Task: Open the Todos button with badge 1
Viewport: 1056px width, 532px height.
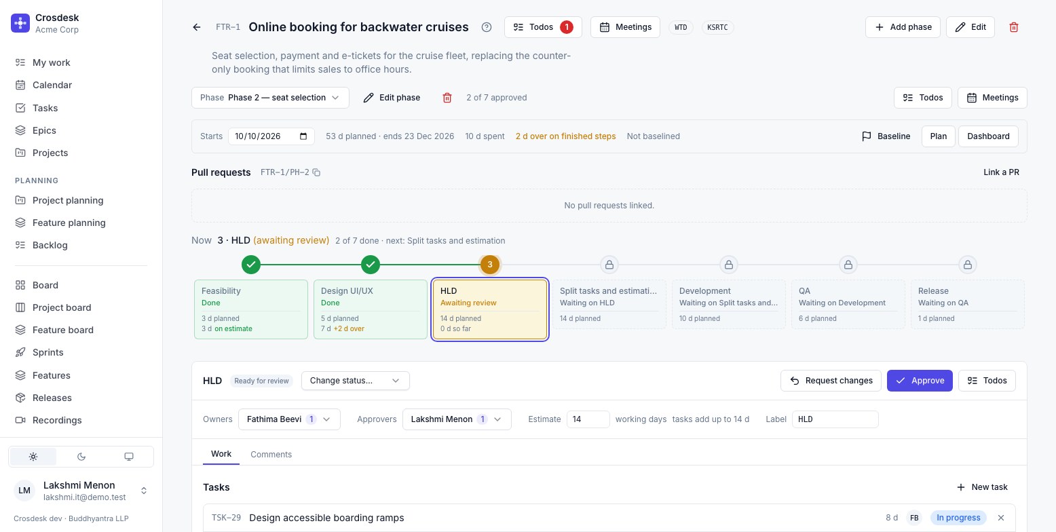Action: click(x=542, y=27)
